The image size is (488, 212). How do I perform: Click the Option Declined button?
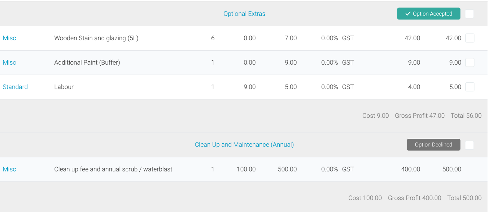tap(433, 145)
